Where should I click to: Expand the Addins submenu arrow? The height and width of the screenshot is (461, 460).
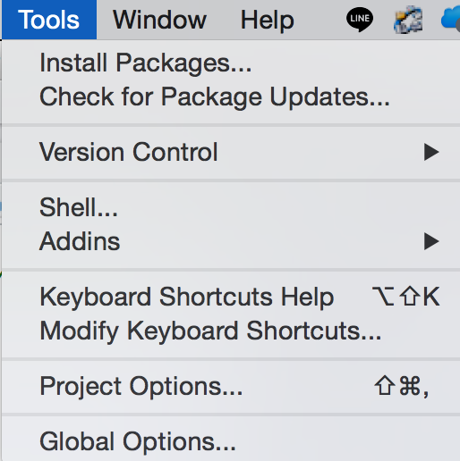(431, 241)
